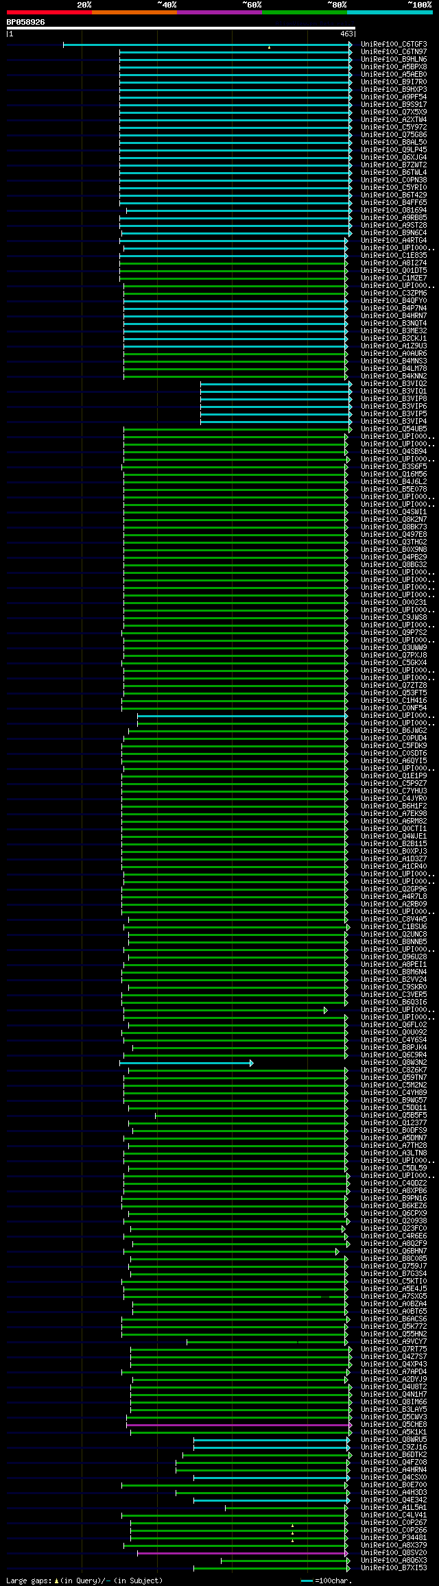Click the UniRef100_Q1E1P9 label
This screenshot has height=1586, width=439.
(x=394, y=776)
